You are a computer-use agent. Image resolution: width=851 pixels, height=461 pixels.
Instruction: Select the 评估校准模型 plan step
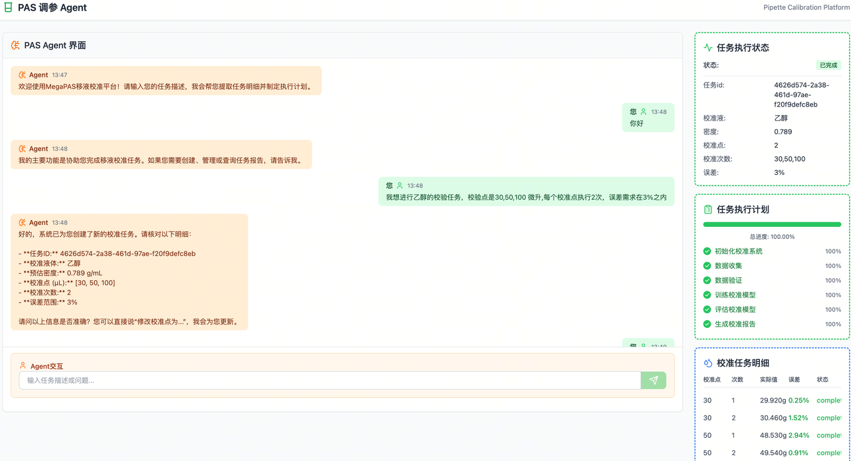[x=735, y=309]
